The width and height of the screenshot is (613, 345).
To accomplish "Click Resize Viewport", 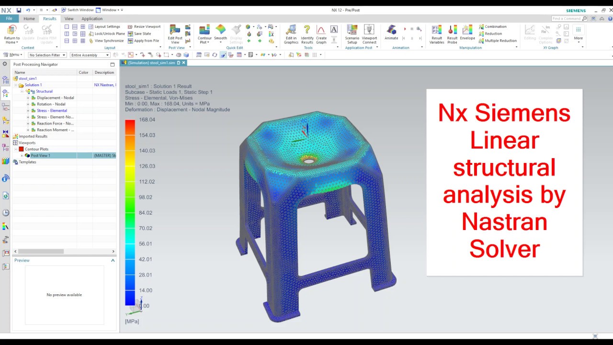I will coord(144,27).
